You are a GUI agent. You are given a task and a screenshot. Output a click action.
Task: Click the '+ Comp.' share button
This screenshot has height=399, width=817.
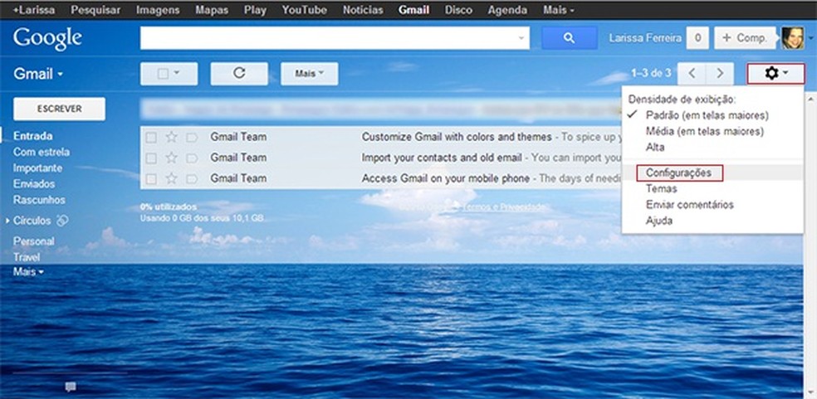[745, 38]
